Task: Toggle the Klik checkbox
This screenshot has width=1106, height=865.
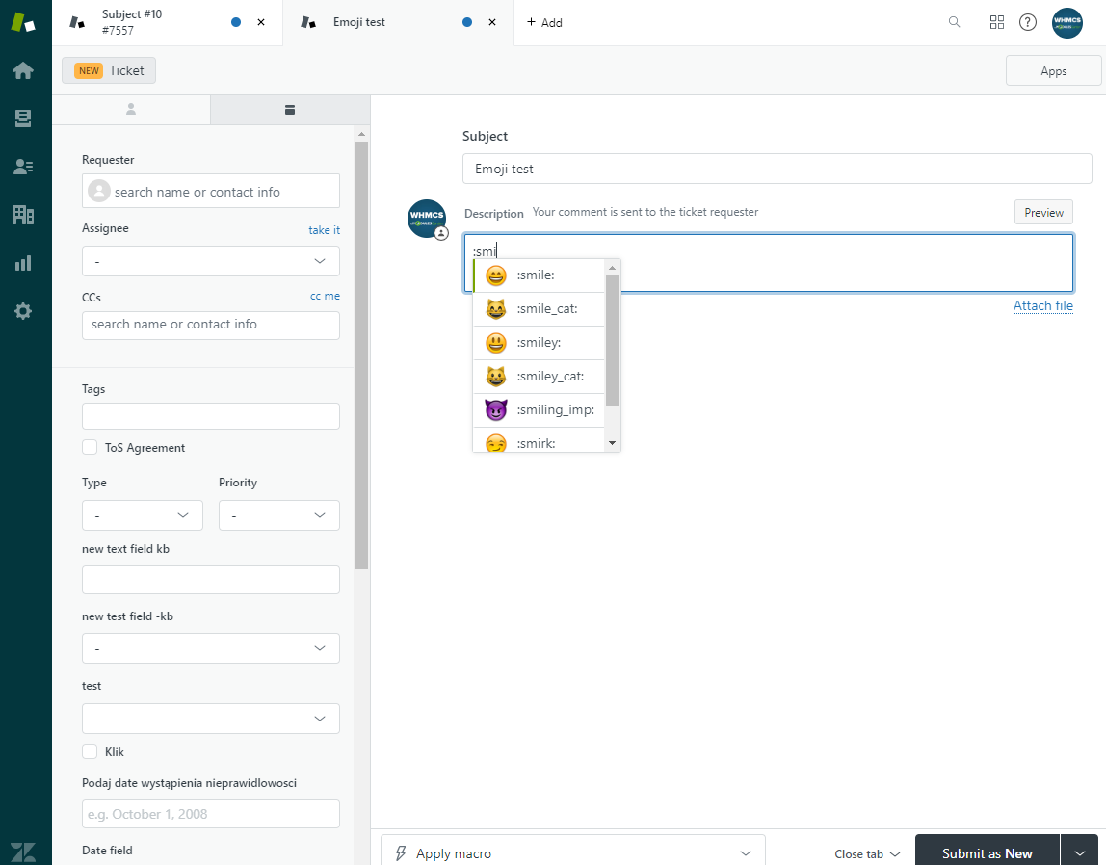Action: pyautogui.click(x=90, y=751)
